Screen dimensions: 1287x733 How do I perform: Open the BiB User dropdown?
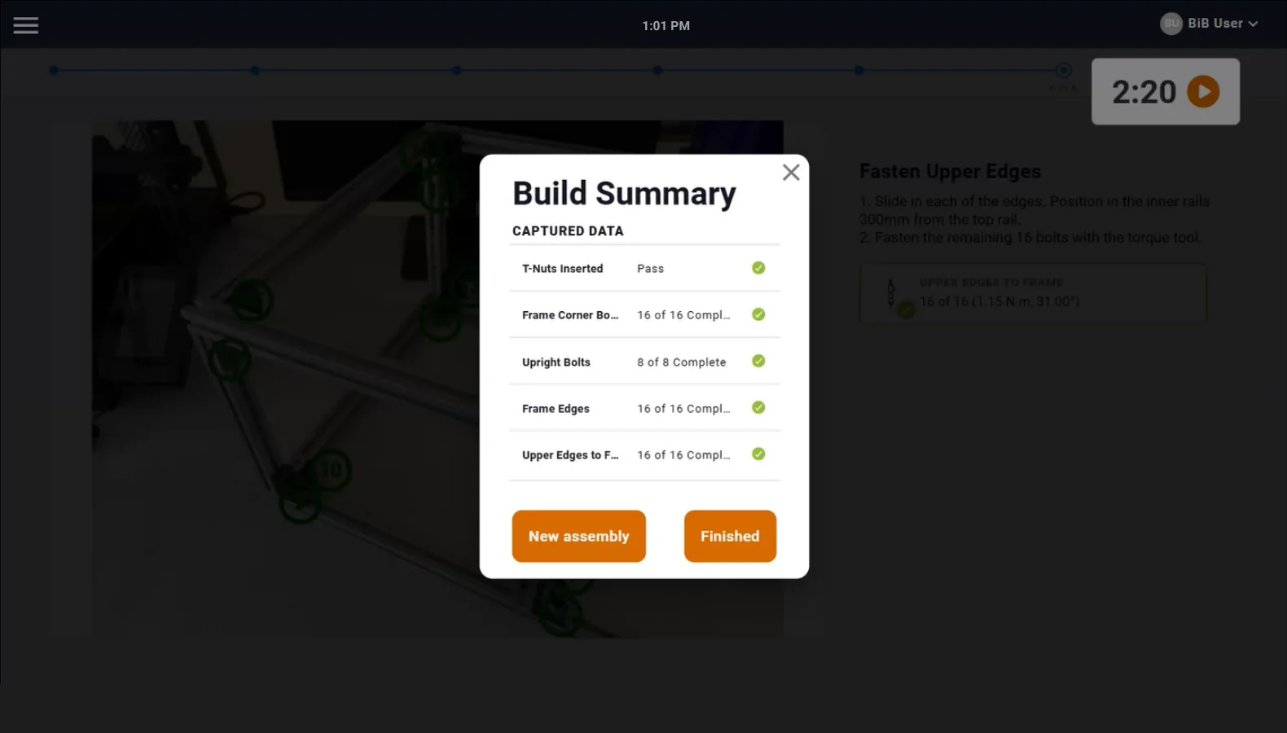[x=1222, y=24]
